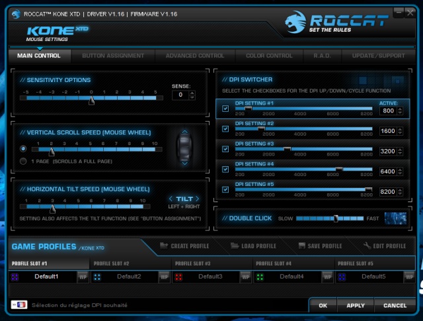The height and width of the screenshot is (321, 423).
Task: Select Profile Slot #3 tab
Action: [x=212, y=263]
